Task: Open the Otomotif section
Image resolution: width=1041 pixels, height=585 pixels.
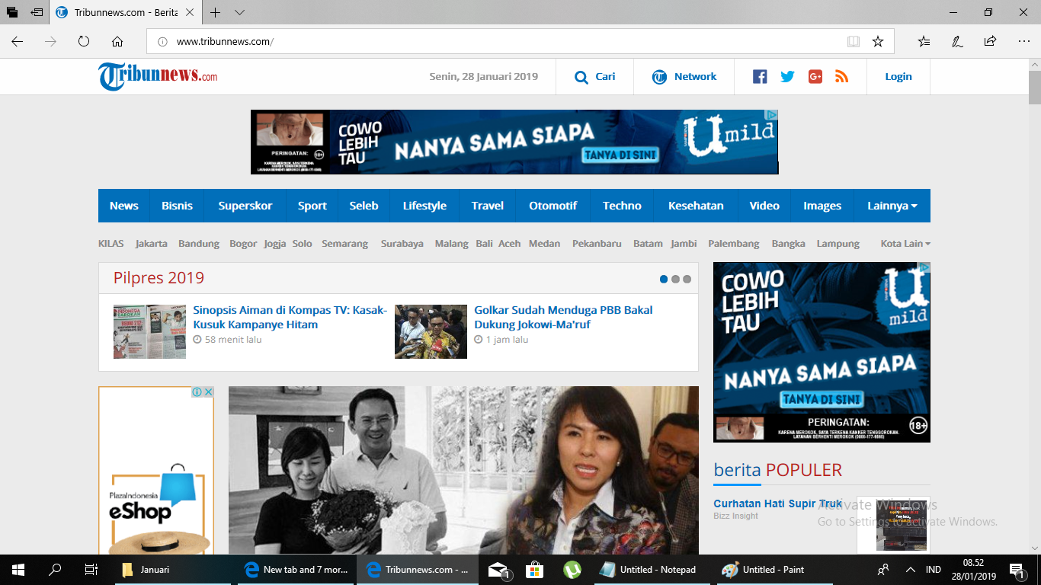Action: click(x=553, y=206)
